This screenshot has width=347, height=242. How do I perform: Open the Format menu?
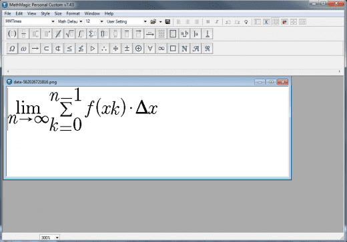[73, 13]
